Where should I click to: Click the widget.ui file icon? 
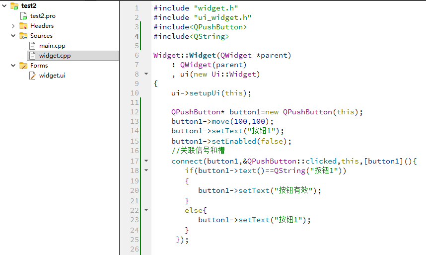pyautogui.click(x=32, y=75)
